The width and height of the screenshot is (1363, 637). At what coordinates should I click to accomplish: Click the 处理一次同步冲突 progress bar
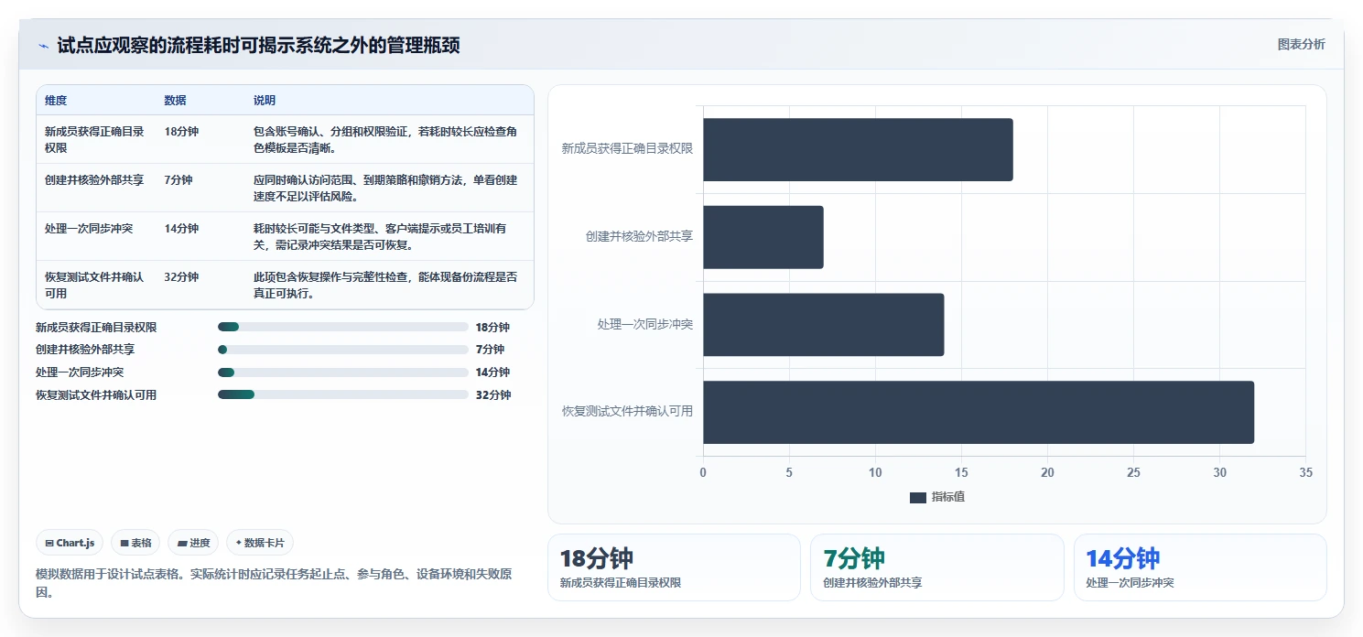point(343,372)
